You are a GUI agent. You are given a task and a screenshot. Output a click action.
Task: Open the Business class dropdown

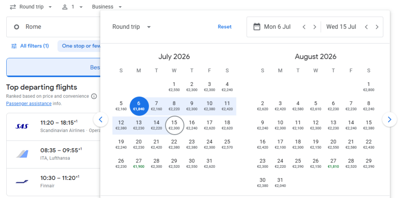(x=107, y=7)
